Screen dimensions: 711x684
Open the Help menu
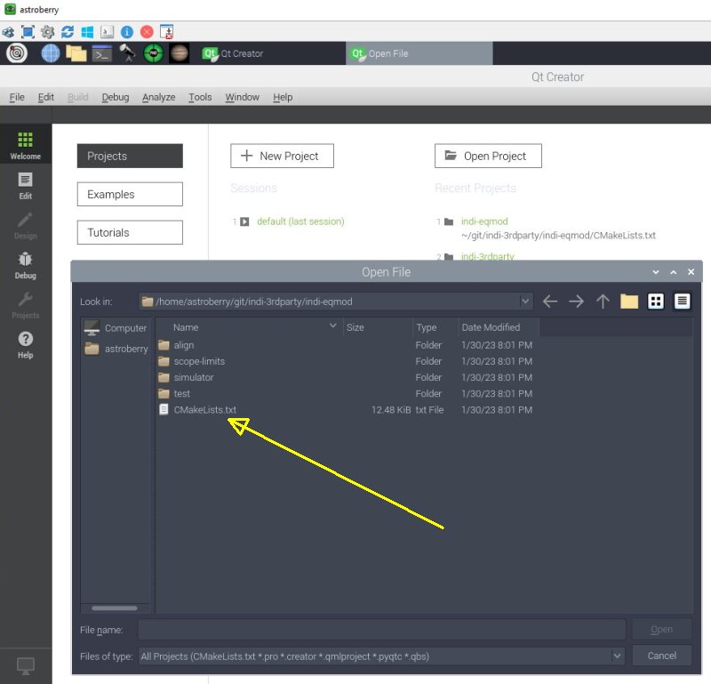[283, 97]
